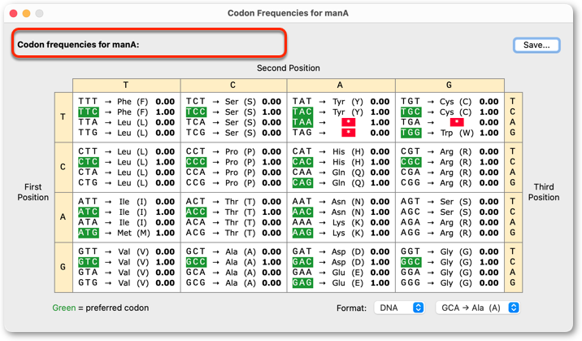Click the C header under Second Position
This screenshot has width=582, height=341.
pyautogui.click(x=233, y=85)
